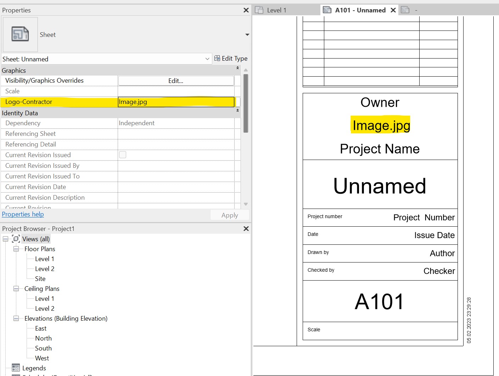Close the Project Browser panel
The image size is (499, 376).
pyautogui.click(x=246, y=229)
